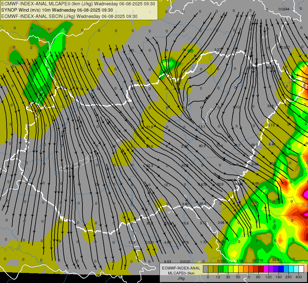Click the map value 12.7
The width and height of the screenshot is (308, 283).
tap(167, 185)
